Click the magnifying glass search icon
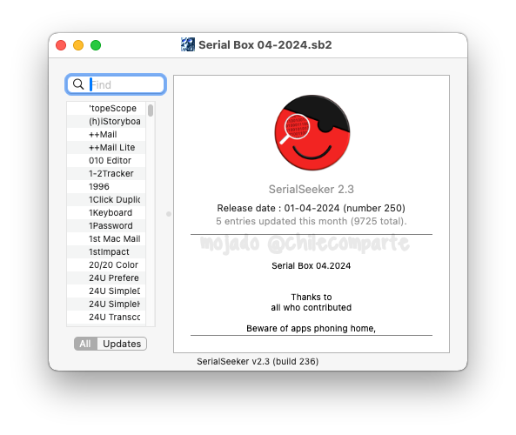 [78, 84]
